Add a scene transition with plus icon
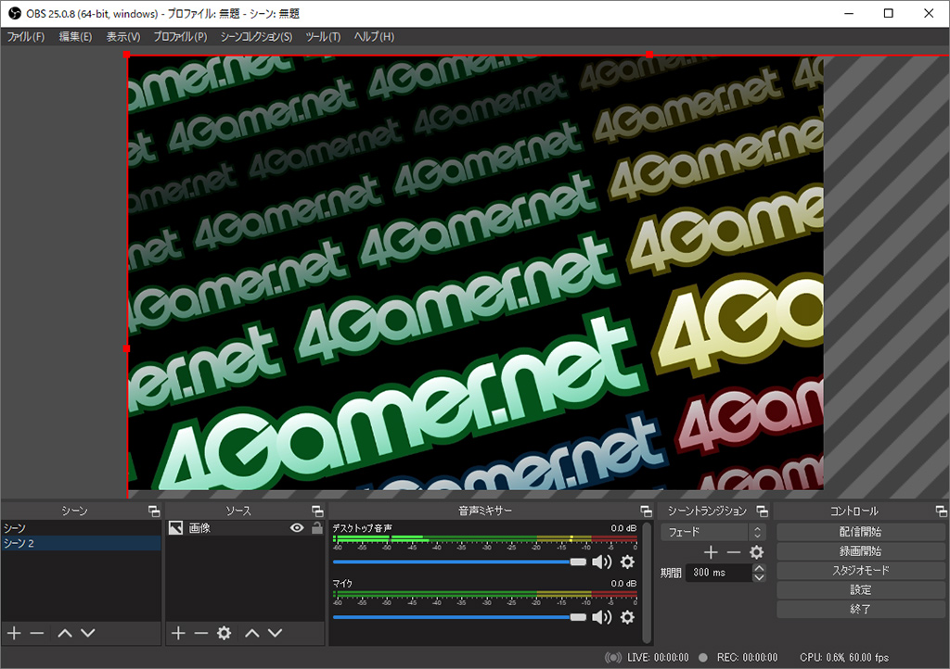 click(711, 552)
